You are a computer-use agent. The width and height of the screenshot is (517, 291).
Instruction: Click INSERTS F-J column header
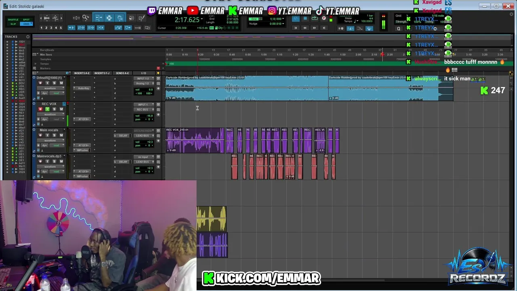pos(102,73)
